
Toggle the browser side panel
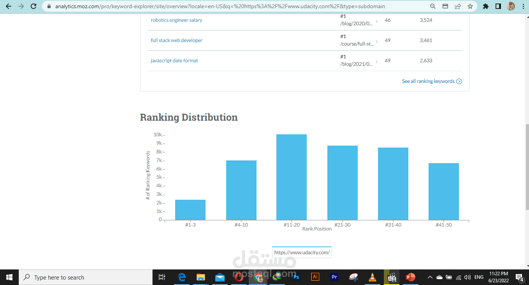click(x=499, y=6)
